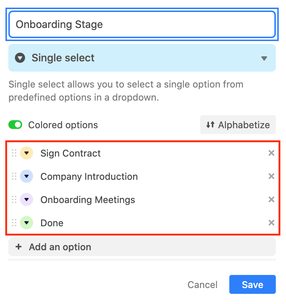Cancel the field editing
286x304 pixels.
coord(202,285)
